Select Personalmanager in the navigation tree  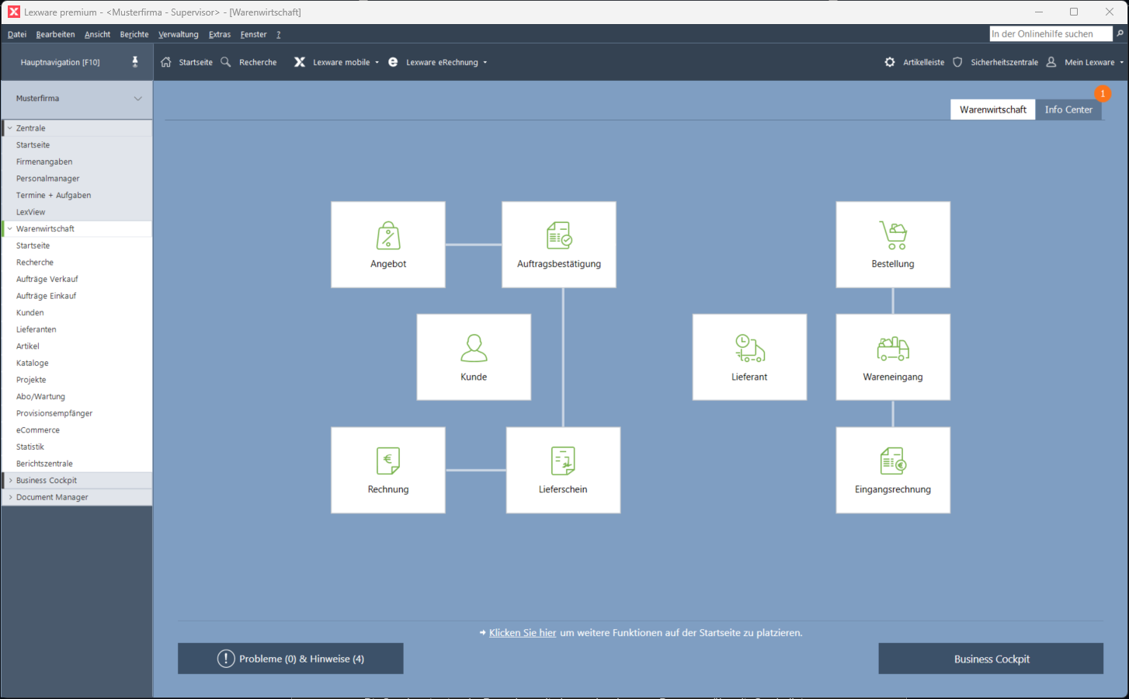[x=48, y=179]
